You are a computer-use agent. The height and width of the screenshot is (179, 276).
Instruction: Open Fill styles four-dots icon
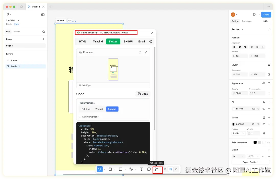[264, 102]
